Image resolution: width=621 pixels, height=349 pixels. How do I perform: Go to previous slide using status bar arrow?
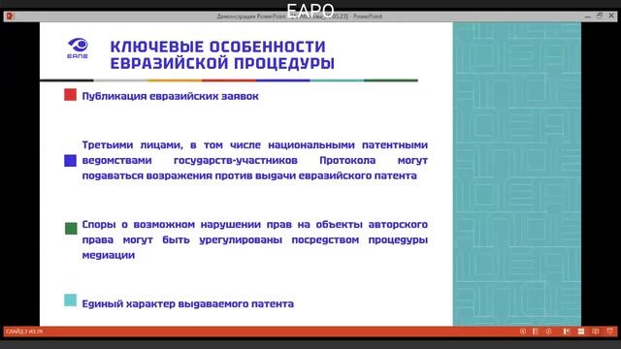[x=523, y=332]
